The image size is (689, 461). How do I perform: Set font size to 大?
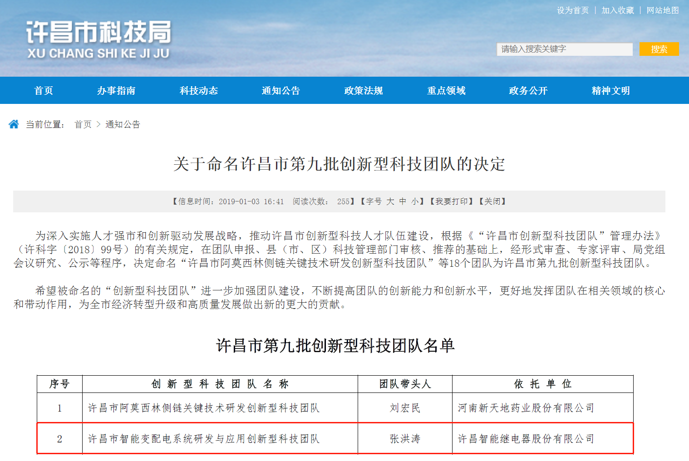click(390, 201)
